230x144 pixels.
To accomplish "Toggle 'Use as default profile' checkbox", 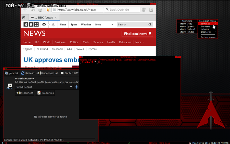I will click(x=17, y=82).
